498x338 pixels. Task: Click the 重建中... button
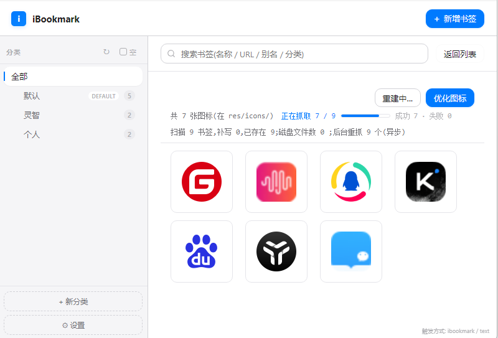[x=398, y=98]
